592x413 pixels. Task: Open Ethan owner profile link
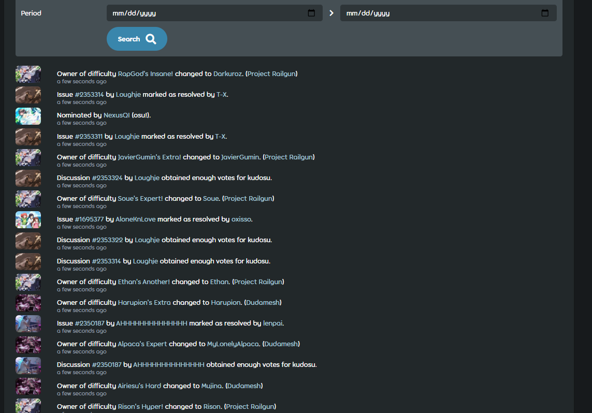(220, 282)
